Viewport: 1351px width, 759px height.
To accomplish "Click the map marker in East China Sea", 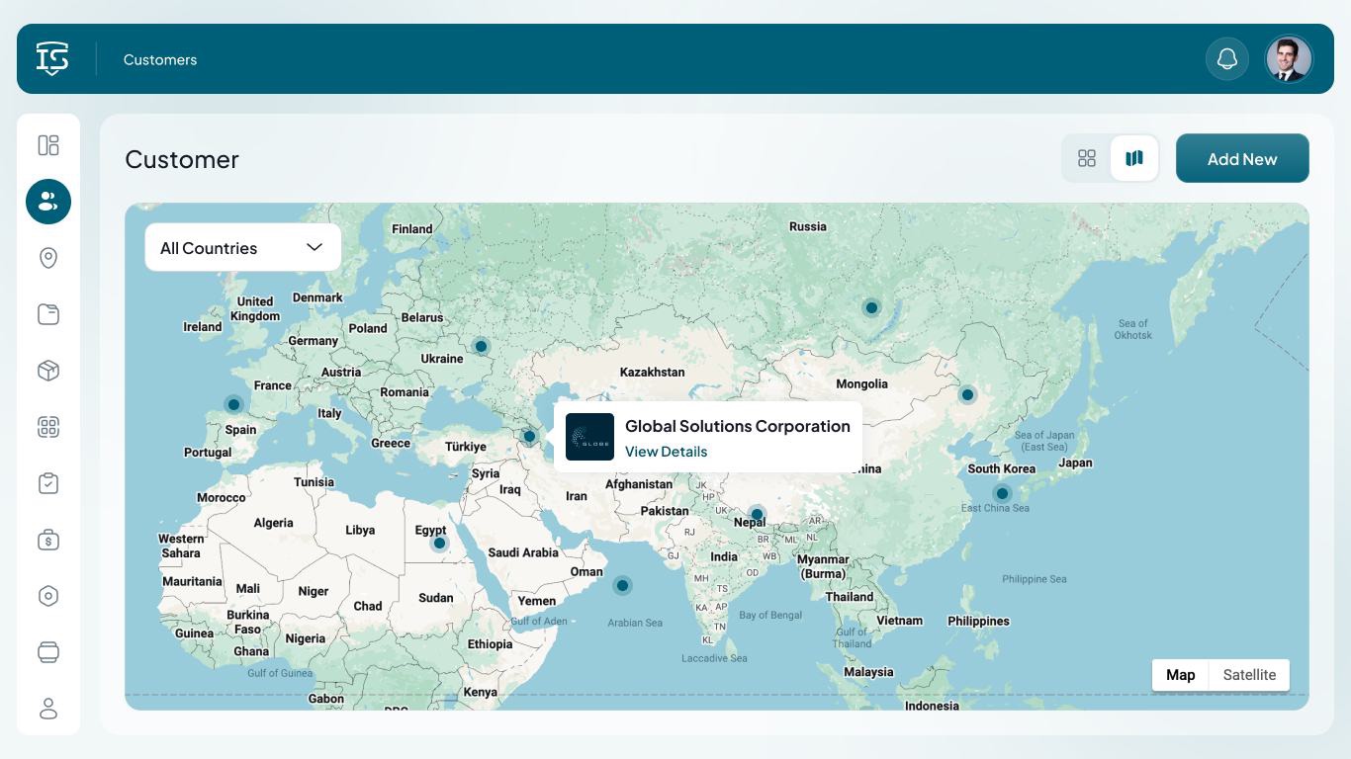I will tap(1002, 493).
